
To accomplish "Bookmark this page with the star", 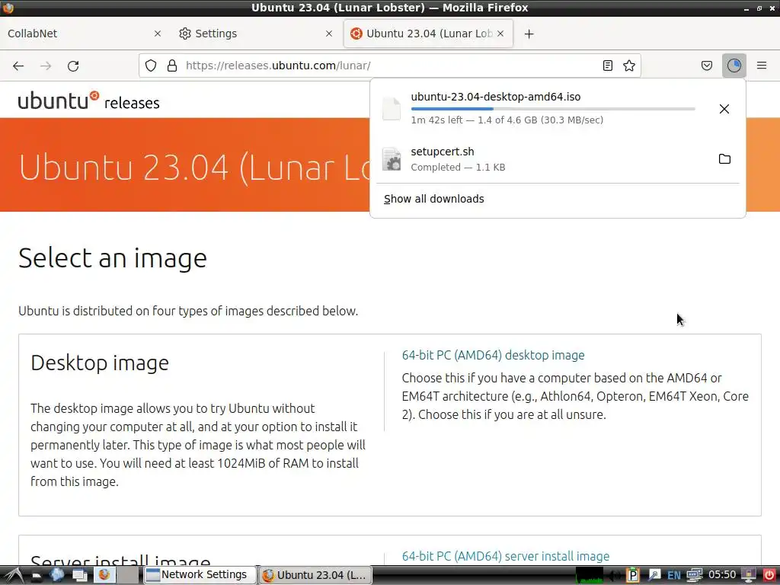I will [628, 66].
